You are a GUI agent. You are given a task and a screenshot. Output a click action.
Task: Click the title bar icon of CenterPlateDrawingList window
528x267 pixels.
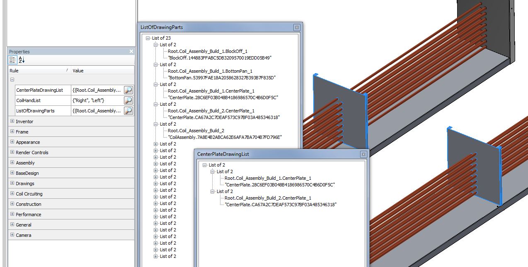[x=363, y=154]
